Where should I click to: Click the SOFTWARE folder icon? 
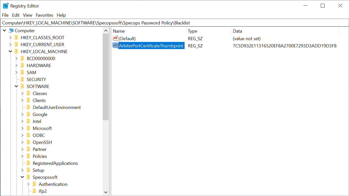(x=22, y=87)
